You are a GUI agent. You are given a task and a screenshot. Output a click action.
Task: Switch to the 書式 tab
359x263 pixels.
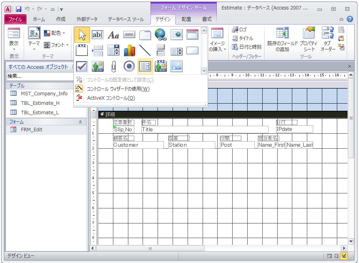pos(207,19)
